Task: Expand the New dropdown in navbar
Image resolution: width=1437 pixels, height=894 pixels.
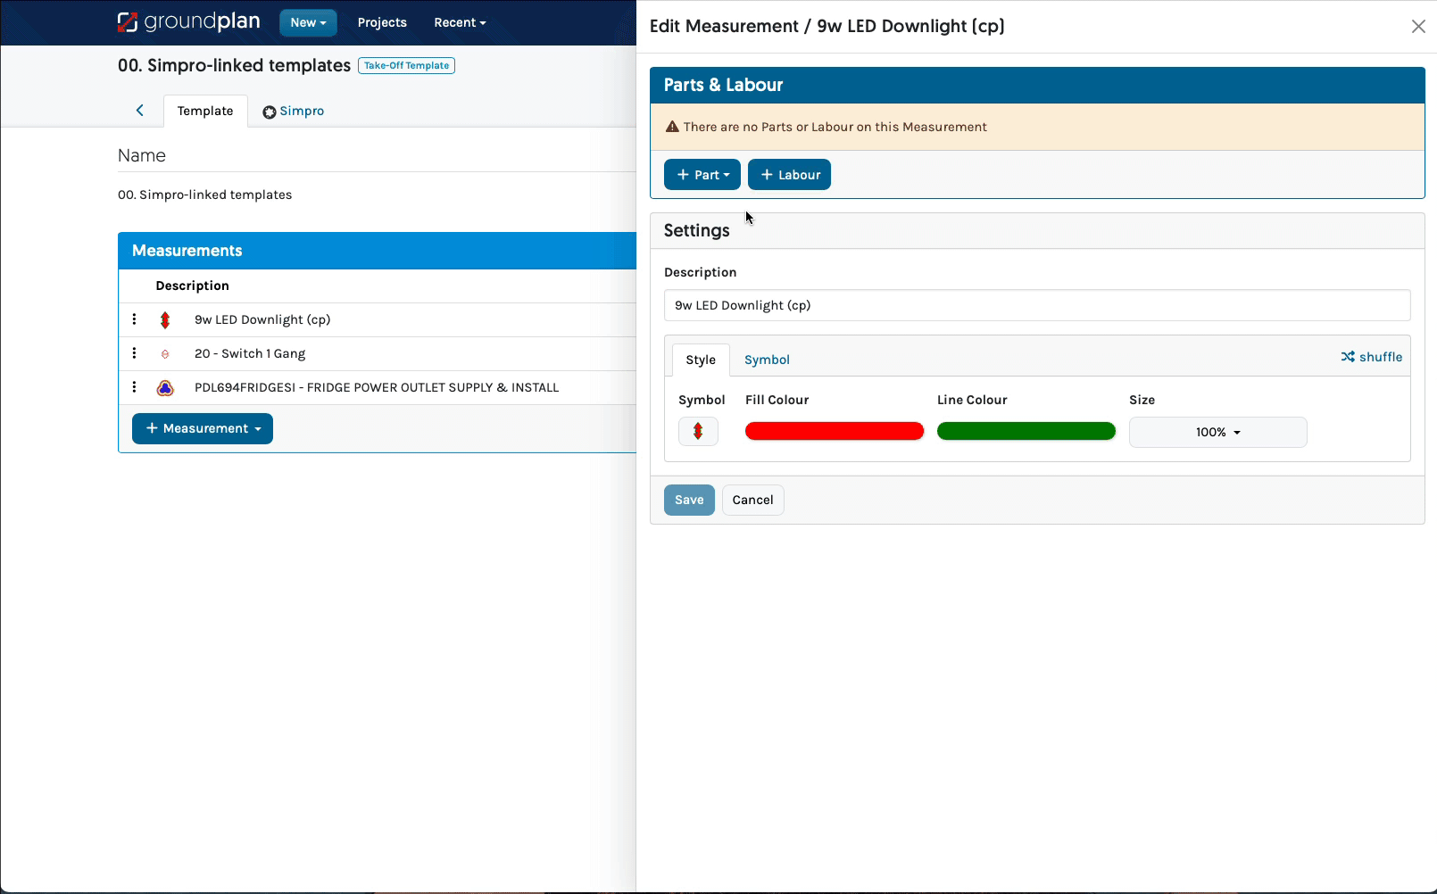Action: (308, 22)
